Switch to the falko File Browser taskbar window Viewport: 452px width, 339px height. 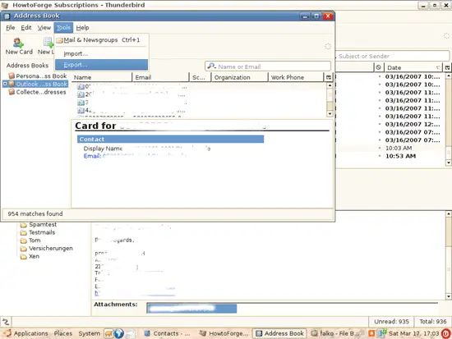(336, 333)
